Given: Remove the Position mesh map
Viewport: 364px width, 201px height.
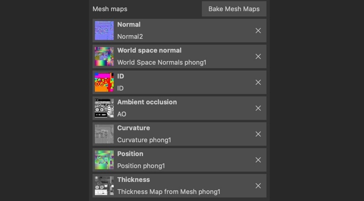Looking at the screenshot, I should click(x=258, y=160).
